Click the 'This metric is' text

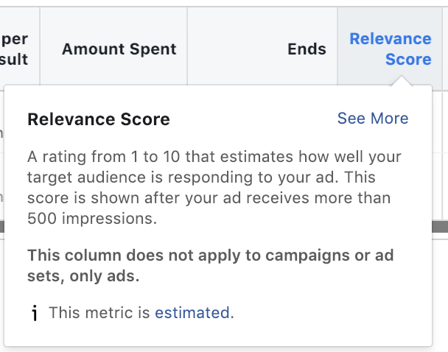pyautogui.click(x=99, y=313)
